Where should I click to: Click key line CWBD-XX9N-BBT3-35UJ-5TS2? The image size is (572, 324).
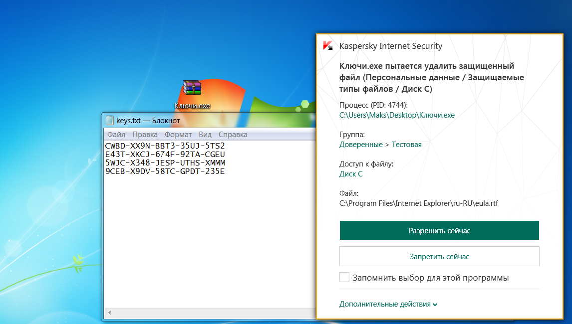click(165, 146)
